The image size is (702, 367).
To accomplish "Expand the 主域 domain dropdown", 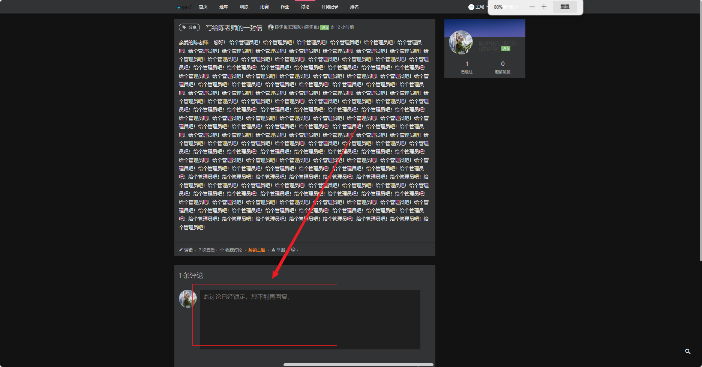I will pos(478,7).
